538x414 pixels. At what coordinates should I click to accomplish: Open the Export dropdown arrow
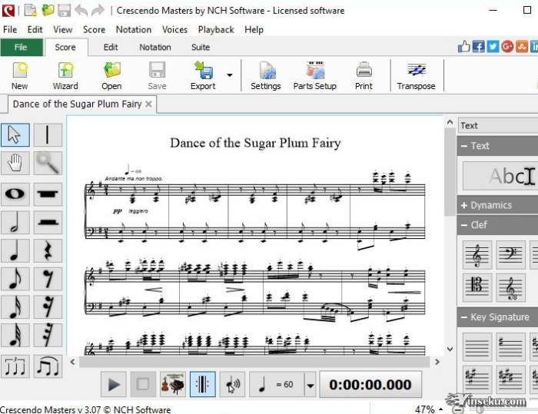pyautogui.click(x=229, y=75)
